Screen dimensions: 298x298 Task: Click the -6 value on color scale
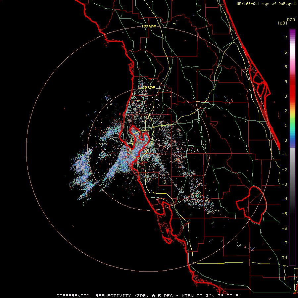(284, 228)
